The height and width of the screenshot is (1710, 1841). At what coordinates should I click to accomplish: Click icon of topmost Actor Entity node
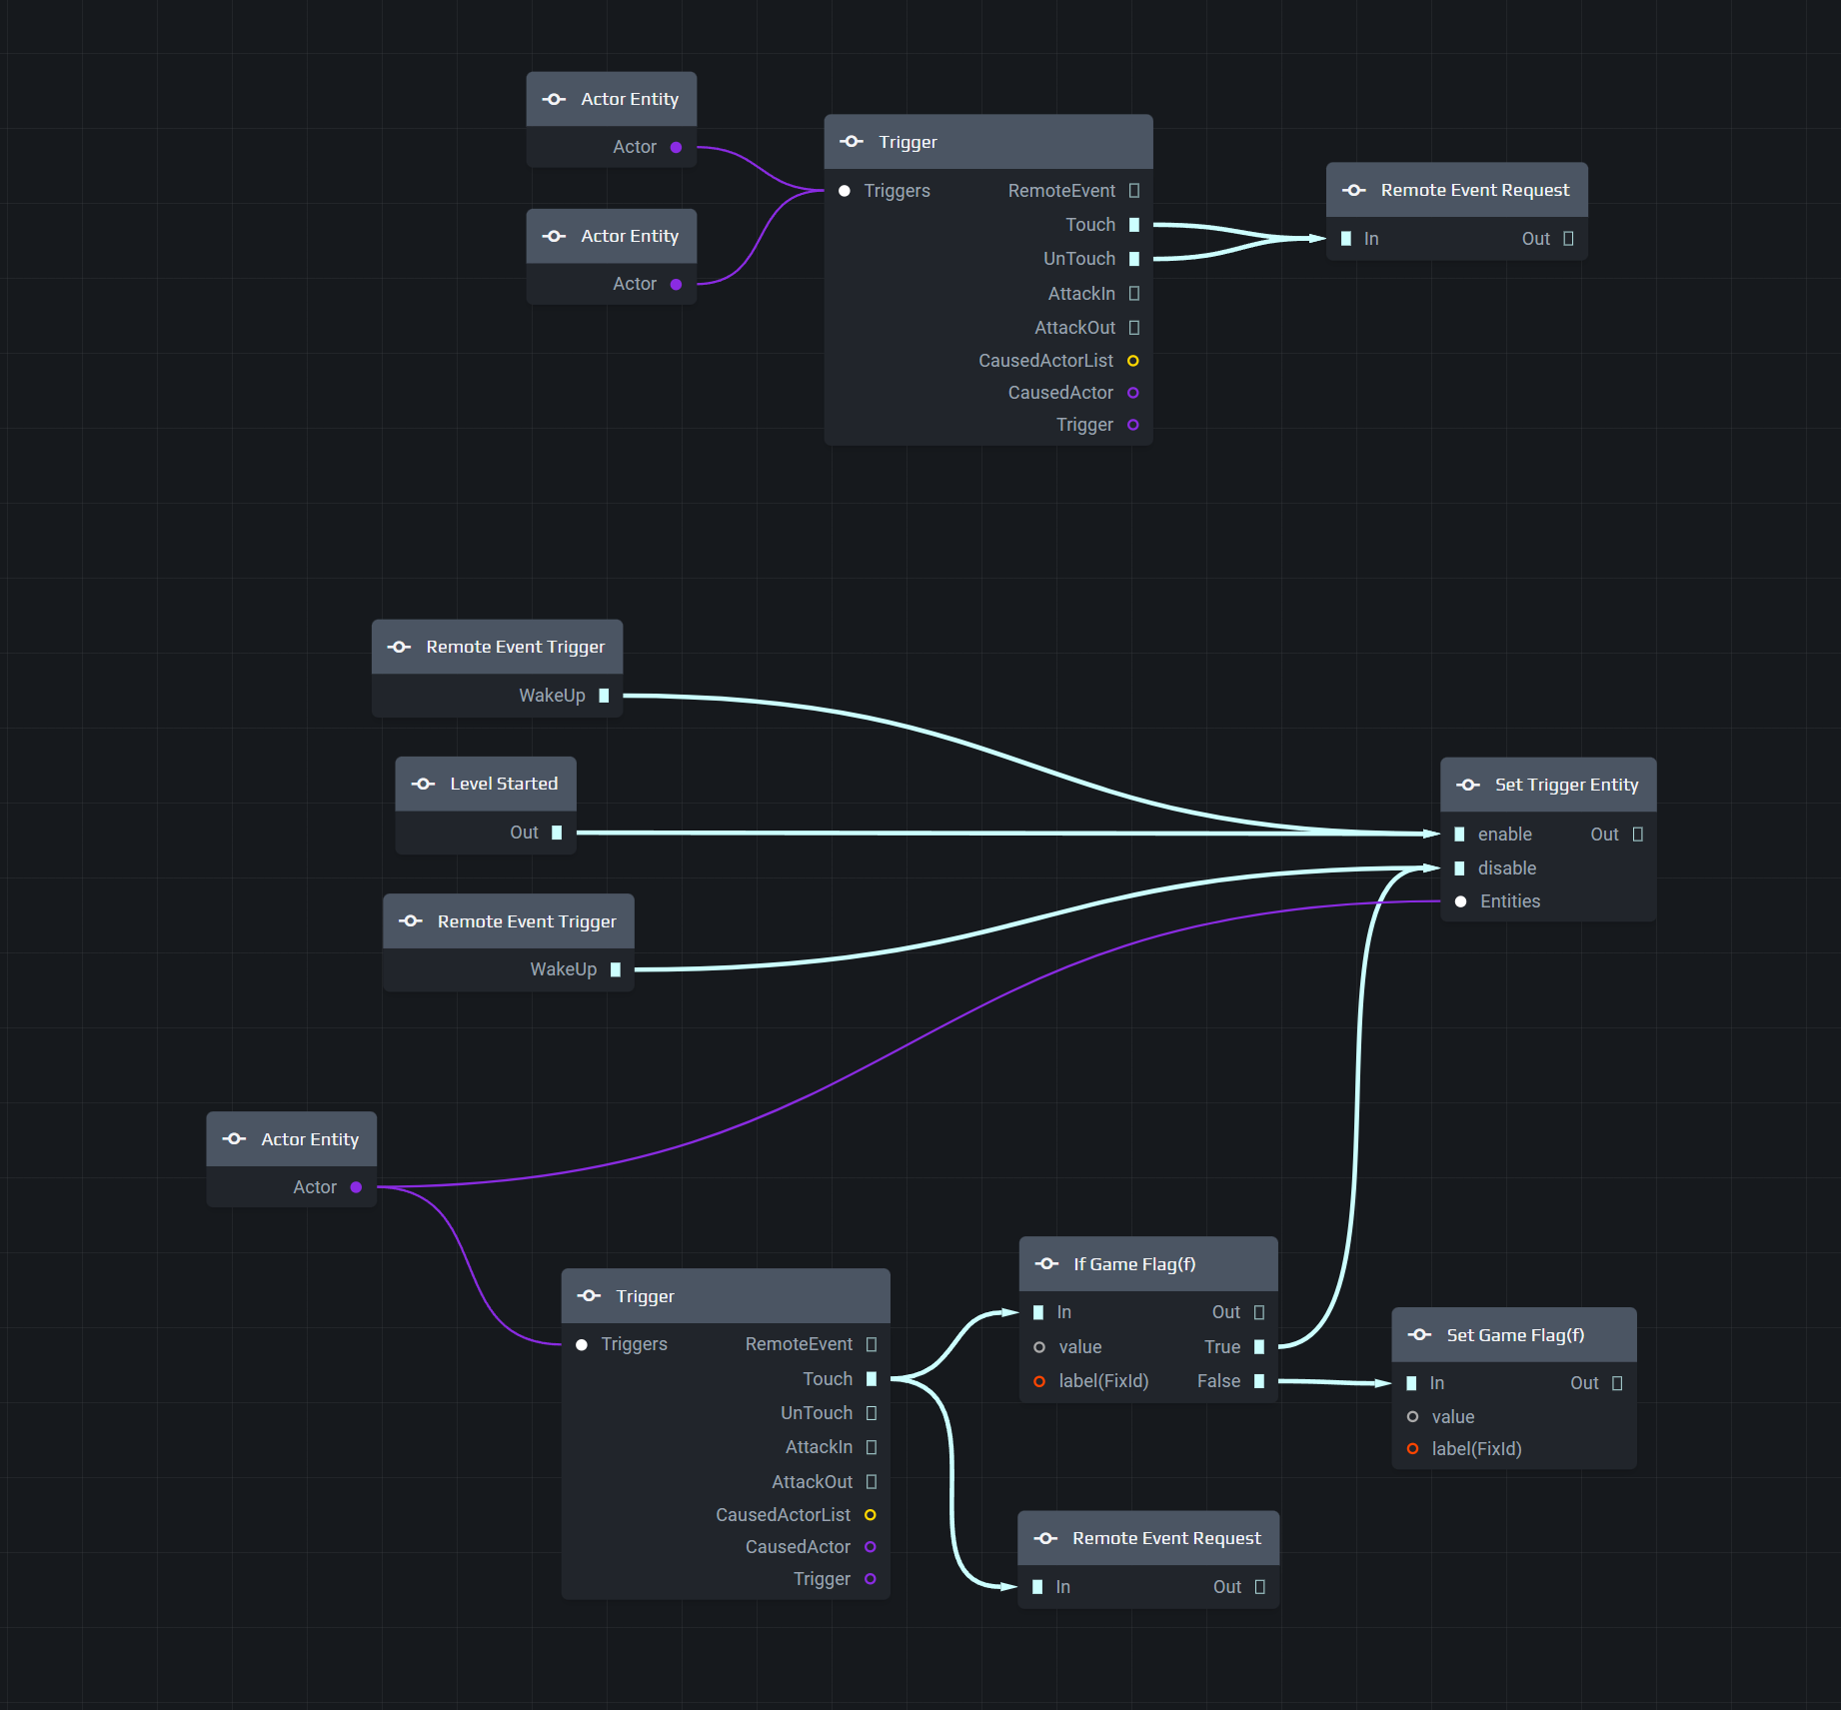[x=554, y=99]
